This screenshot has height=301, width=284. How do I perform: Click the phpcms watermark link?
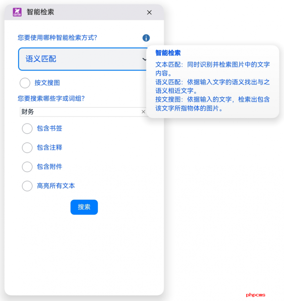[255, 295]
